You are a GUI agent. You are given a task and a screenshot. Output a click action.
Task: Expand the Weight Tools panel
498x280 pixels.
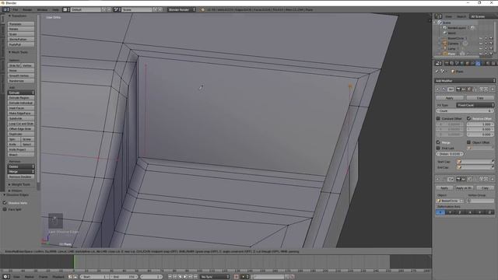click(x=19, y=184)
